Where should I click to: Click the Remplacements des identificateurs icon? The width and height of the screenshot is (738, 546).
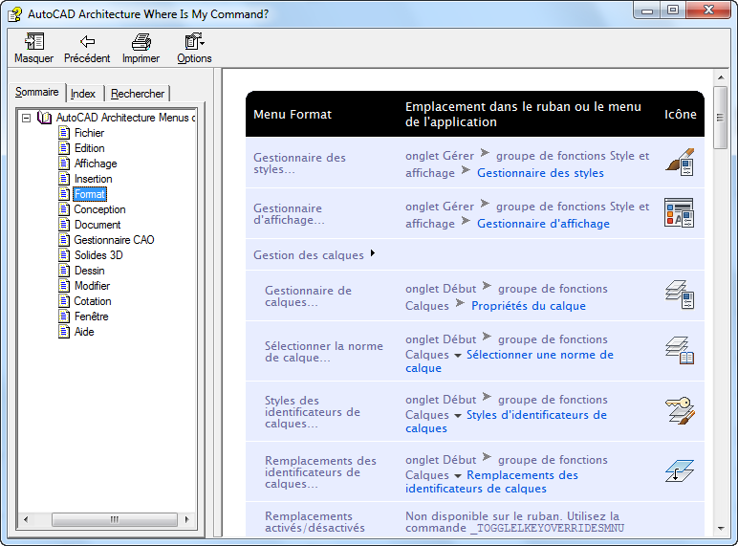click(679, 470)
